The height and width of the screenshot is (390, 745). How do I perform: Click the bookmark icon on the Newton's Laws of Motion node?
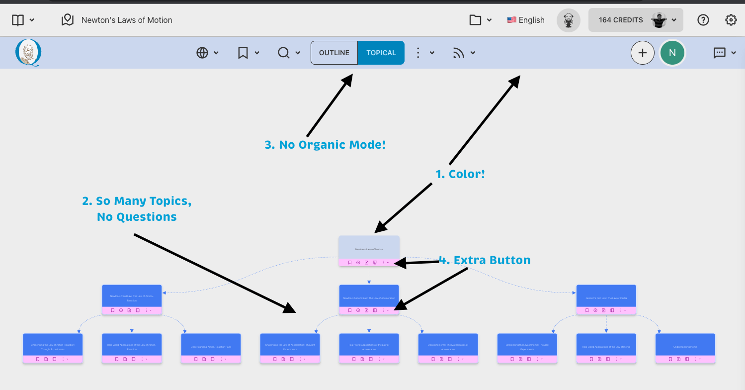(350, 262)
